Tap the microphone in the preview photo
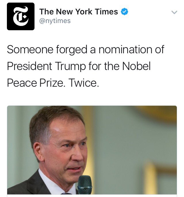Image resolution: width=184 pixels, height=197 pixels. click(85, 185)
